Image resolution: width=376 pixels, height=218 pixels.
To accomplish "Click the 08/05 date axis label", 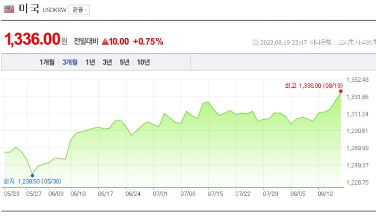I will [298, 194].
